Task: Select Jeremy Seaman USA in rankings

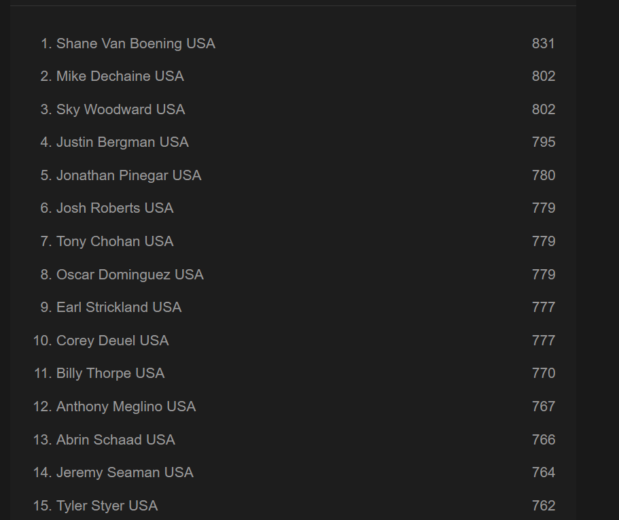Action: click(124, 472)
